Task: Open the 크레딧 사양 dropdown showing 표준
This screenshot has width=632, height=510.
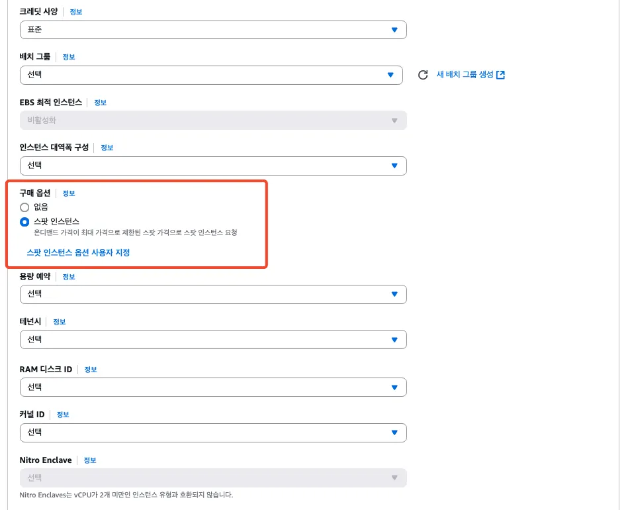Action: [x=213, y=30]
